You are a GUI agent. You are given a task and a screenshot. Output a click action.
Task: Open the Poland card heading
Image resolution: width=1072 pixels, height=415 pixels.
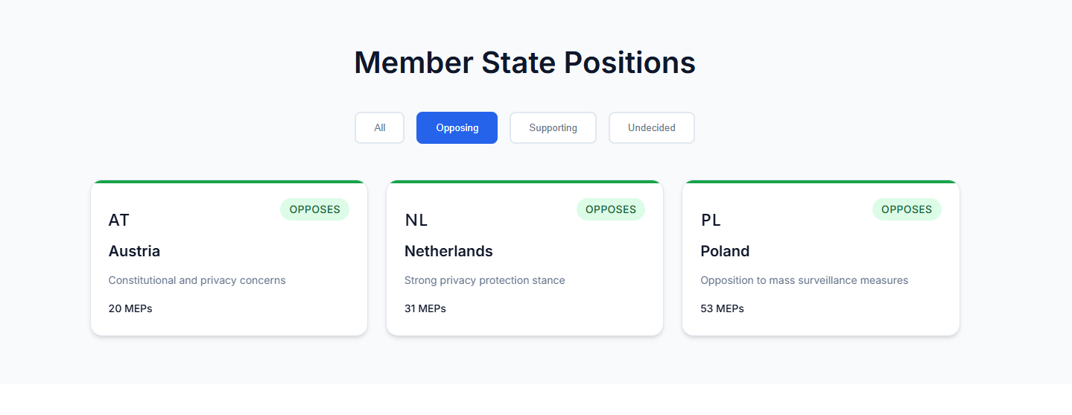pos(725,251)
